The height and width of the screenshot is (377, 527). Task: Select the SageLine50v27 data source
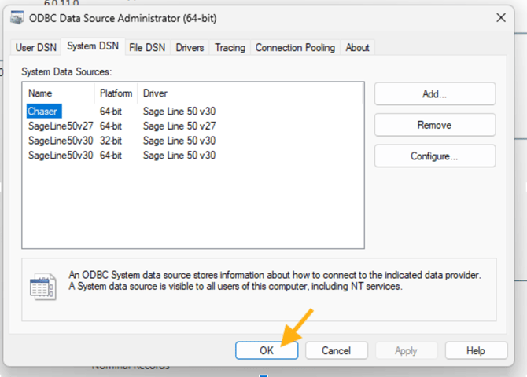(61, 126)
